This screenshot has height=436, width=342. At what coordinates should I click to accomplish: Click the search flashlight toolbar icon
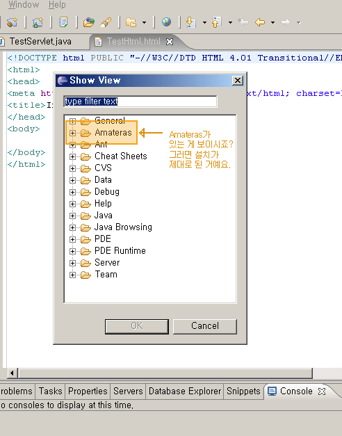pyautogui.click(x=106, y=22)
